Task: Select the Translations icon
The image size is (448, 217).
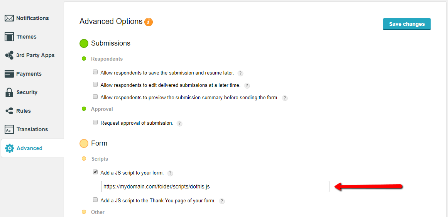Action: 9,129
